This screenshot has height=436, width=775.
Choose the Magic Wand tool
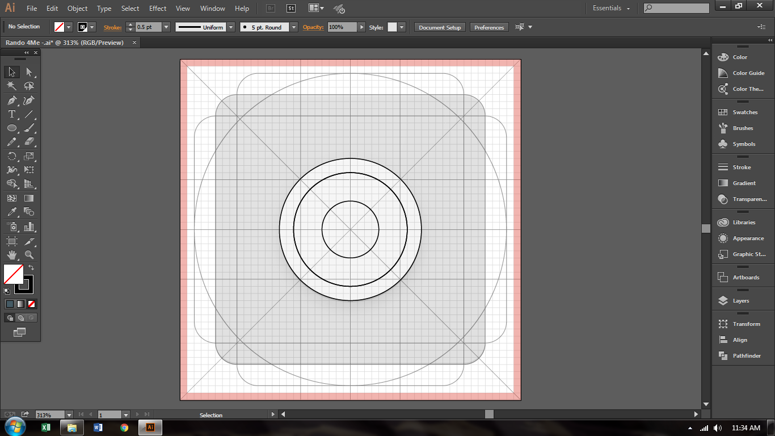[12, 86]
